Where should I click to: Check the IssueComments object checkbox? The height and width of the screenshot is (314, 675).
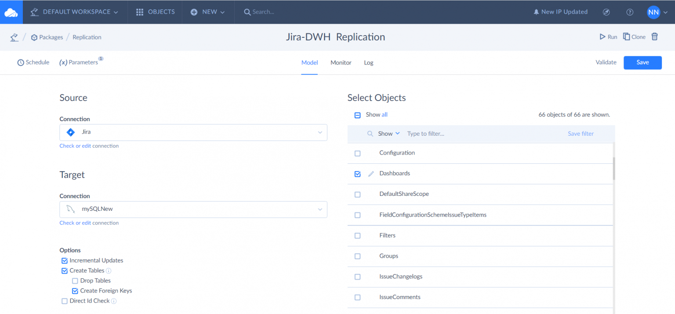(357, 297)
